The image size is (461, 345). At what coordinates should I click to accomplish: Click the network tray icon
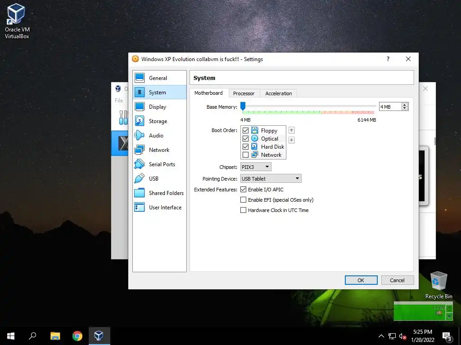pos(392,336)
